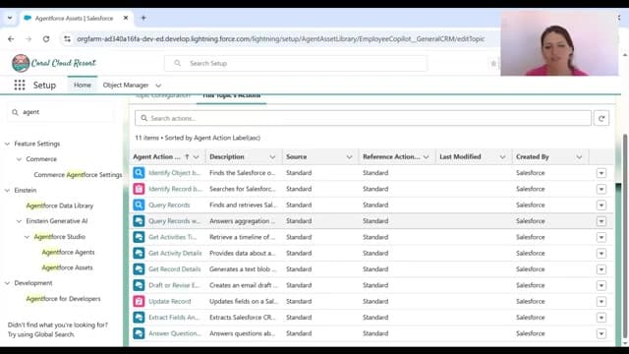This screenshot has width=629, height=354.
Task: Open Agentforce Agents in sidebar
Action: [68, 252]
